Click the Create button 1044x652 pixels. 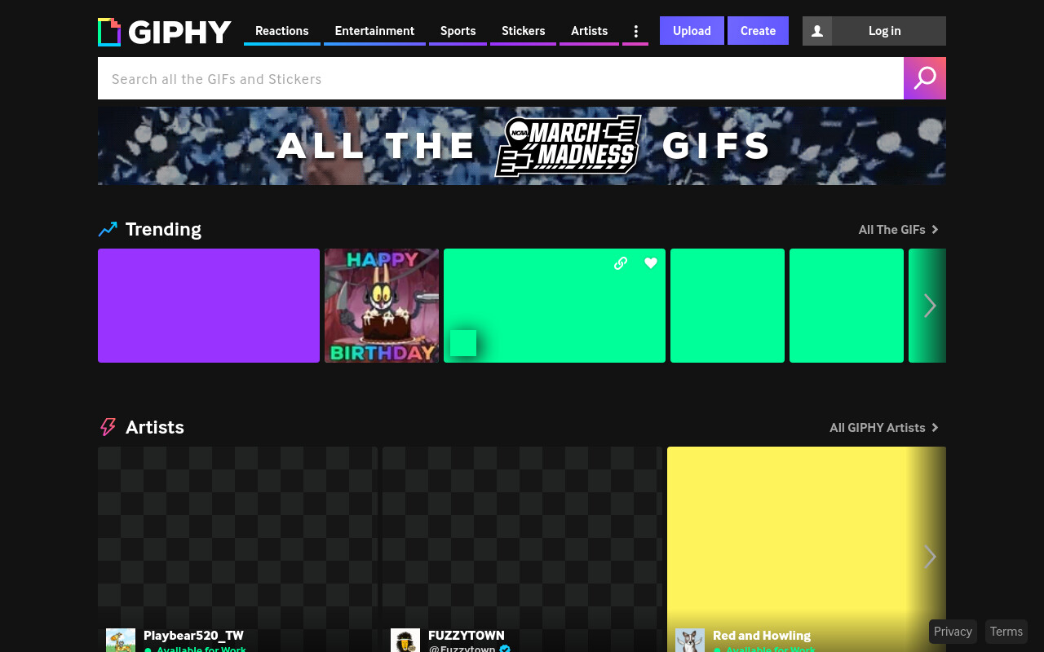click(x=758, y=31)
